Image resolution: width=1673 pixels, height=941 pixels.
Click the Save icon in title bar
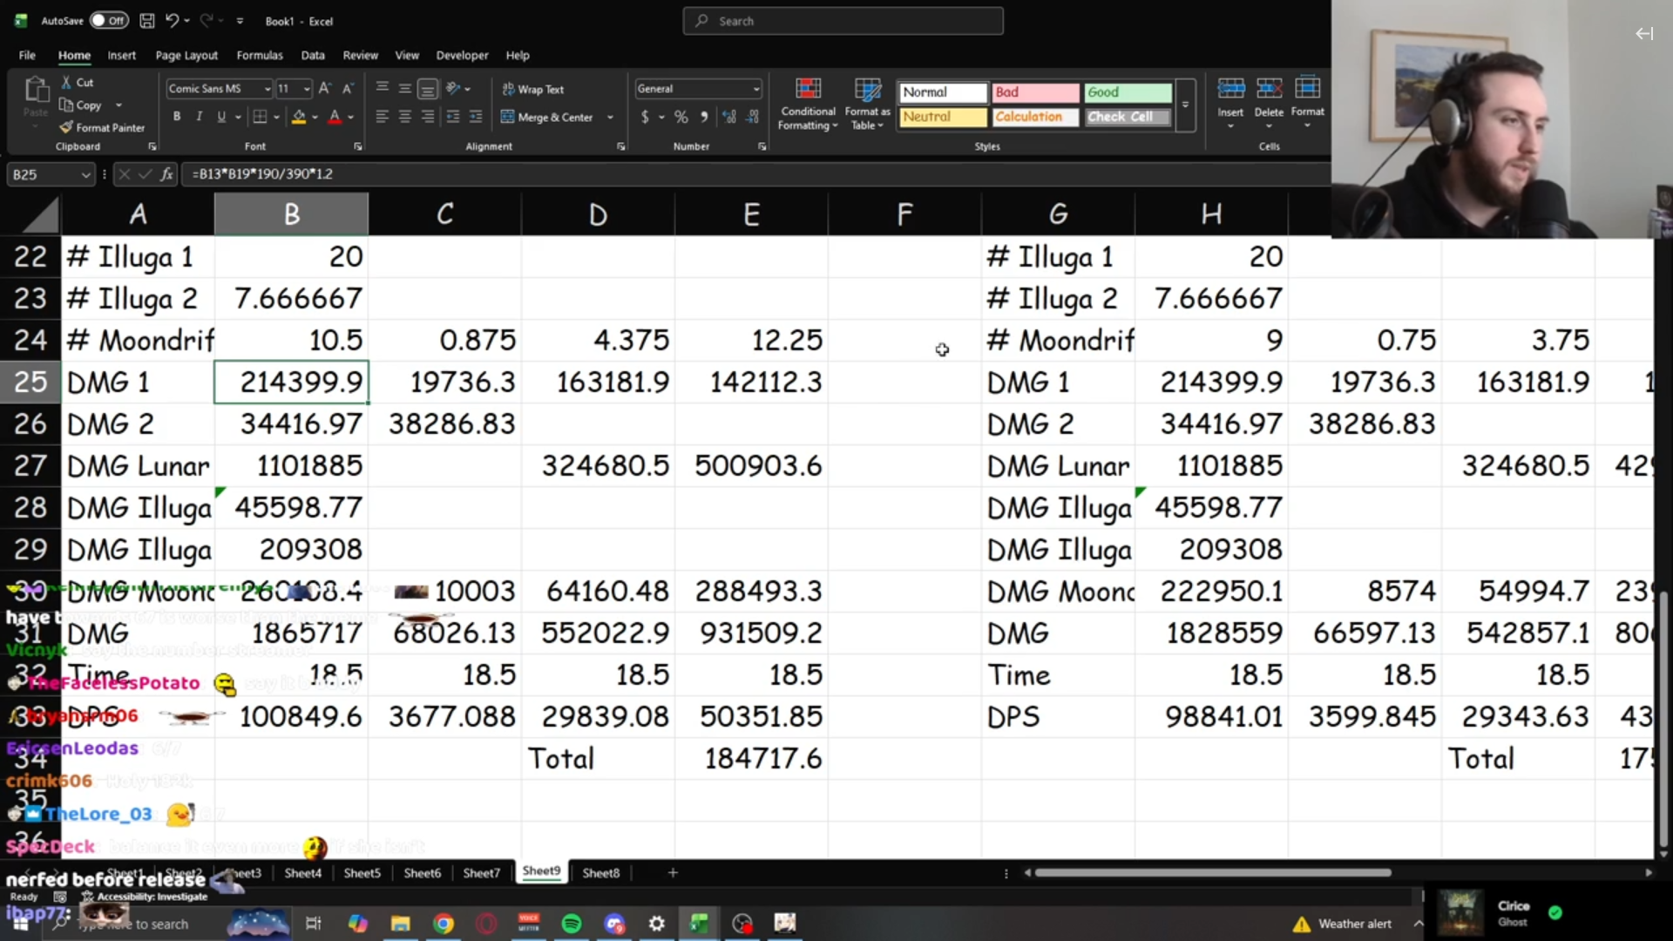pos(147,21)
